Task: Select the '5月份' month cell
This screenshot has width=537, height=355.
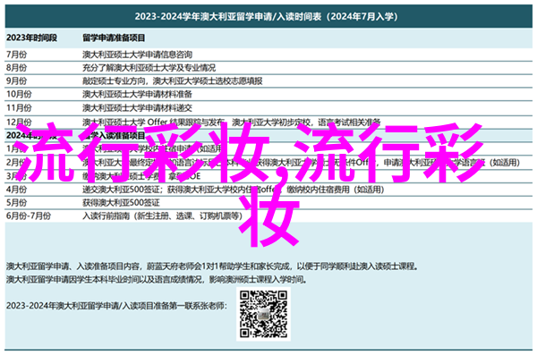Action: click(16, 203)
